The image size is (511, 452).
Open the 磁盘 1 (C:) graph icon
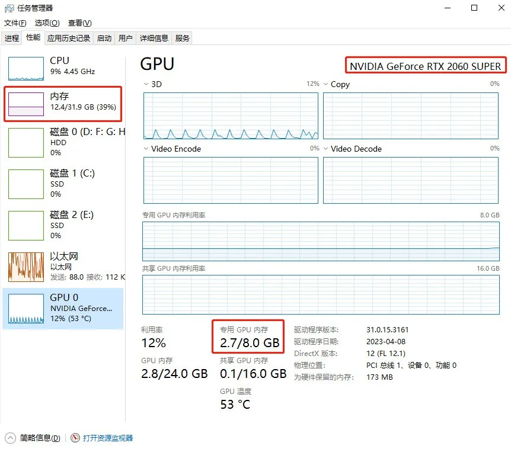[25, 184]
